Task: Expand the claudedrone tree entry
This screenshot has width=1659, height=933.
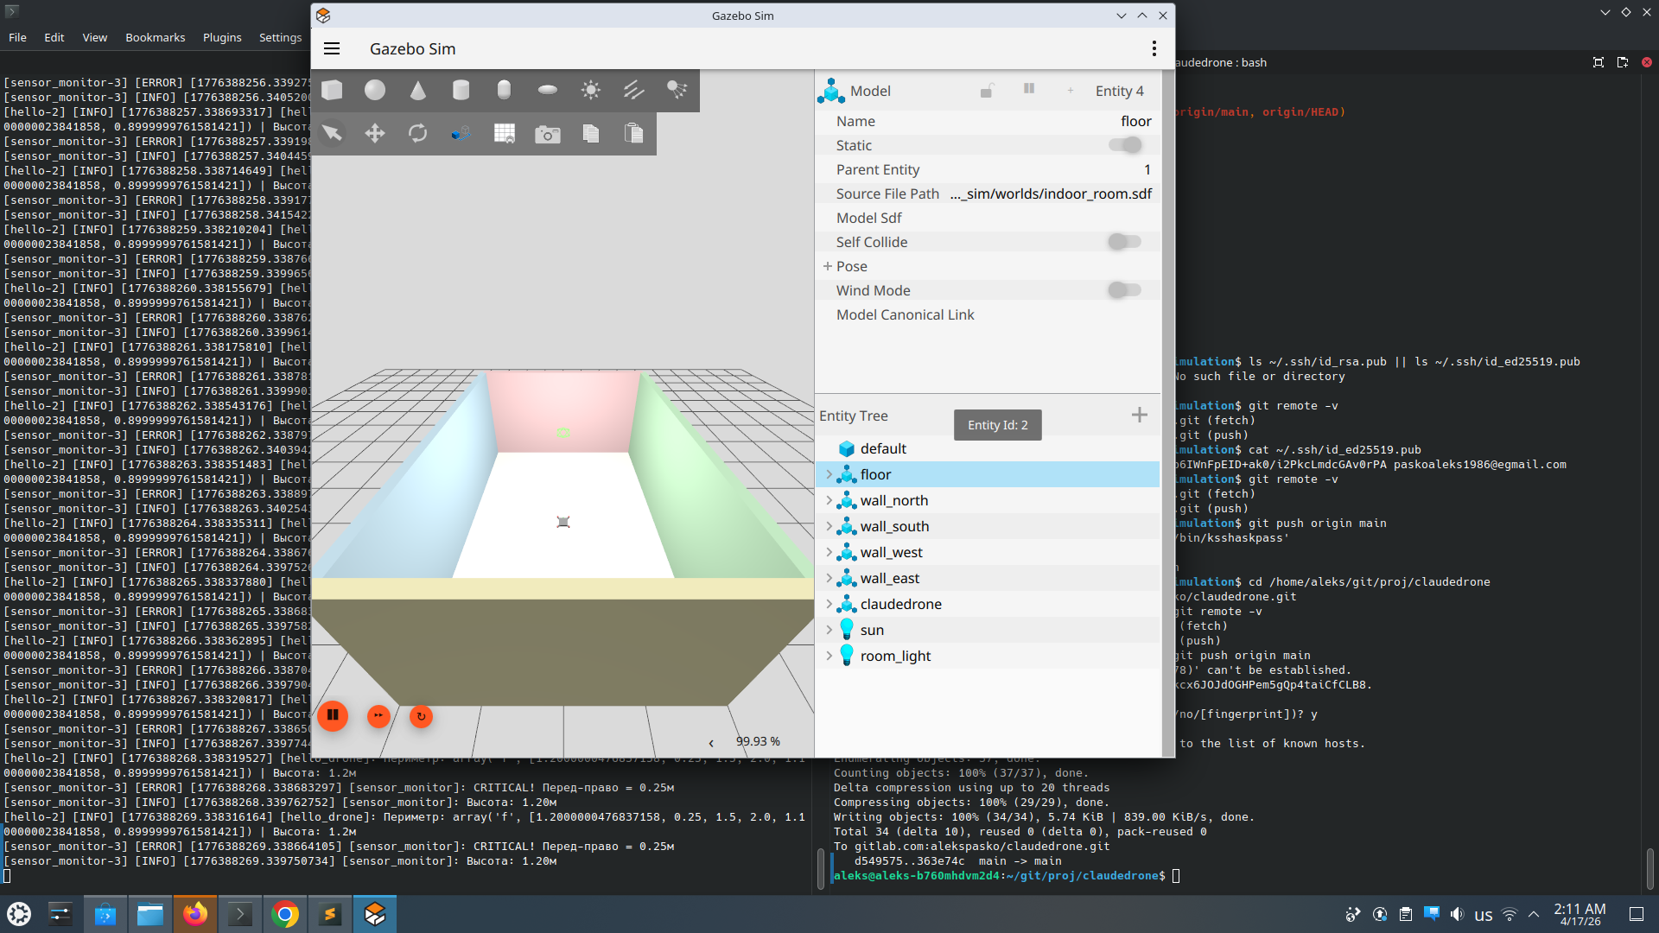Action: [829, 604]
